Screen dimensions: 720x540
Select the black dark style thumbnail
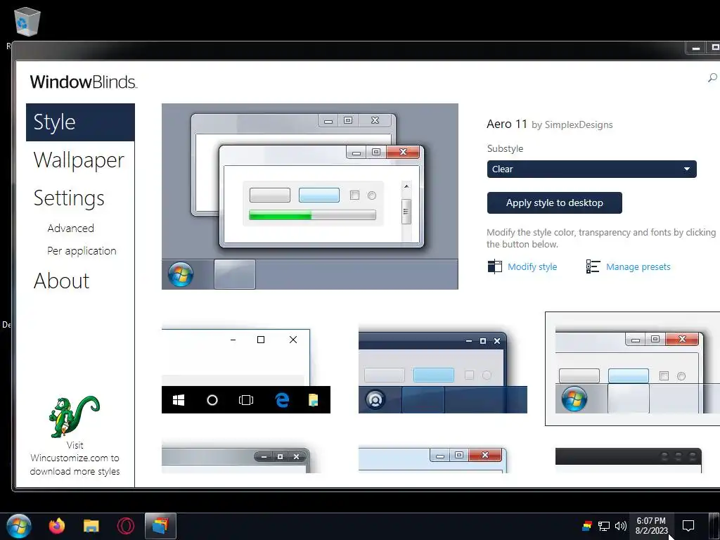point(629,459)
